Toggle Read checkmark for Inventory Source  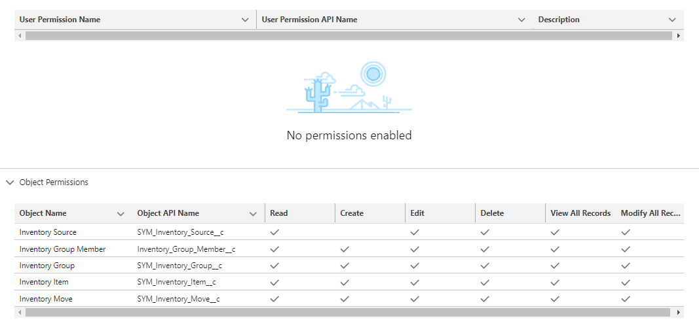(274, 232)
